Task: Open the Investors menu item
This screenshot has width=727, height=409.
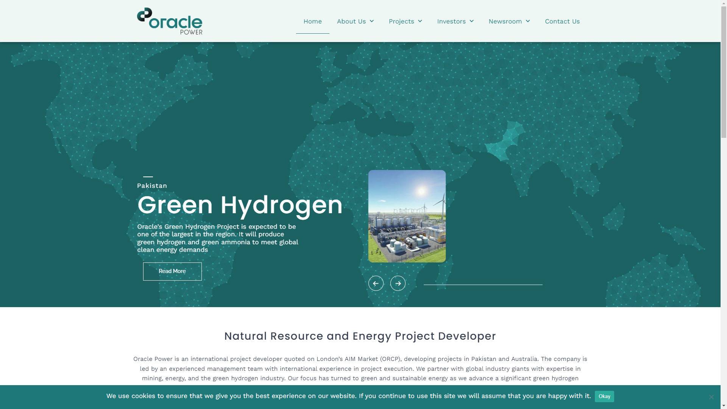Action: (x=451, y=21)
